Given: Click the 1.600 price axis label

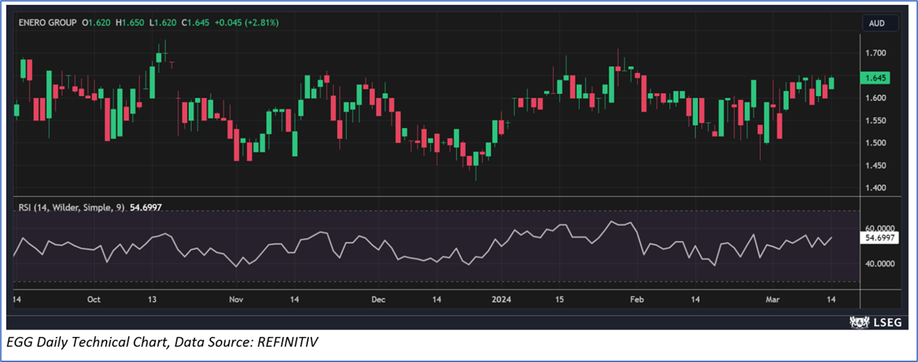Looking at the screenshot, I should [876, 98].
